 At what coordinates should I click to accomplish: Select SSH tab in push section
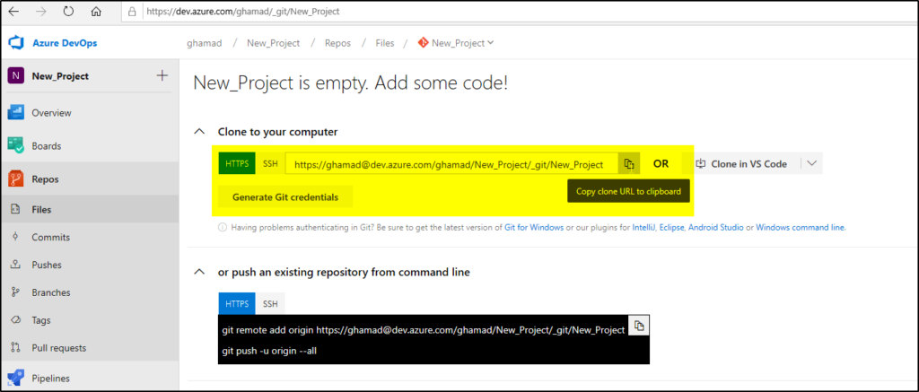coord(270,304)
